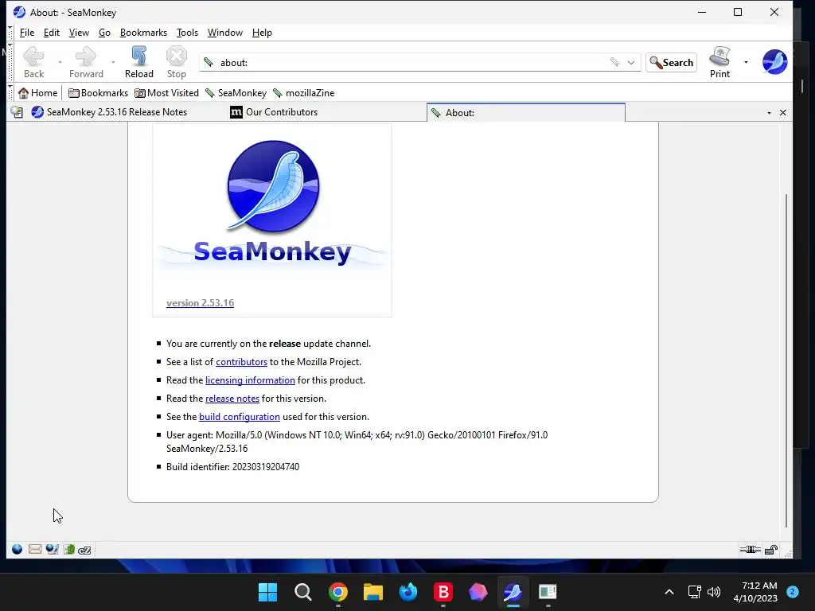Open Address Book from status bar icon
815x611 pixels.
(68, 549)
